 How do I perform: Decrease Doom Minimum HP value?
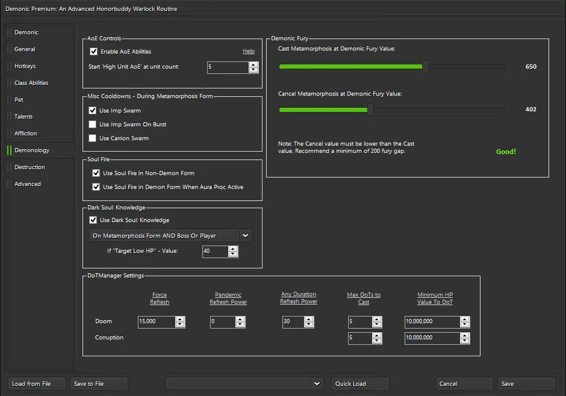tap(465, 324)
